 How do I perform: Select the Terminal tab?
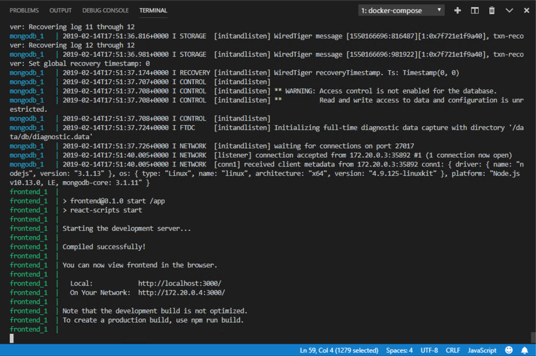(x=153, y=11)
